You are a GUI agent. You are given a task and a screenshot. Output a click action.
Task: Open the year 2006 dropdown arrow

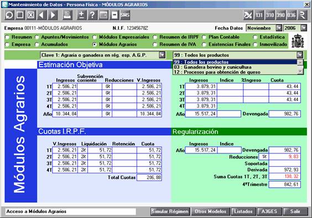[x=304, y=28]
